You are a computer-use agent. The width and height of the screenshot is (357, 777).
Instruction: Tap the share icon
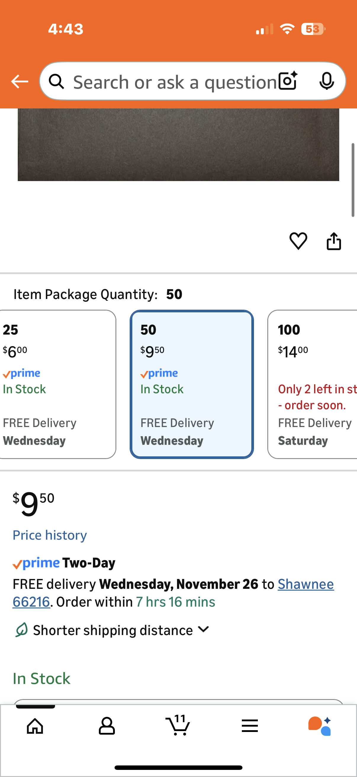click(x=334, y=241)
